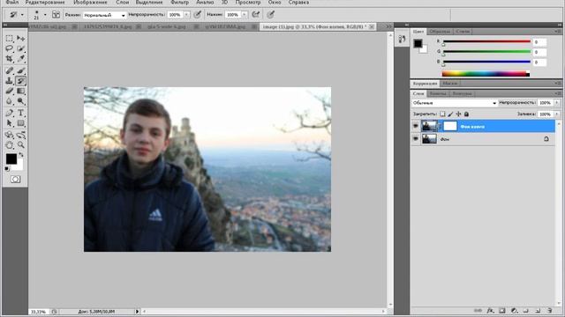The height and width of the screenshot is (317, 565).
Task: Swap foreground and background colors
Action: coord(21,155)
